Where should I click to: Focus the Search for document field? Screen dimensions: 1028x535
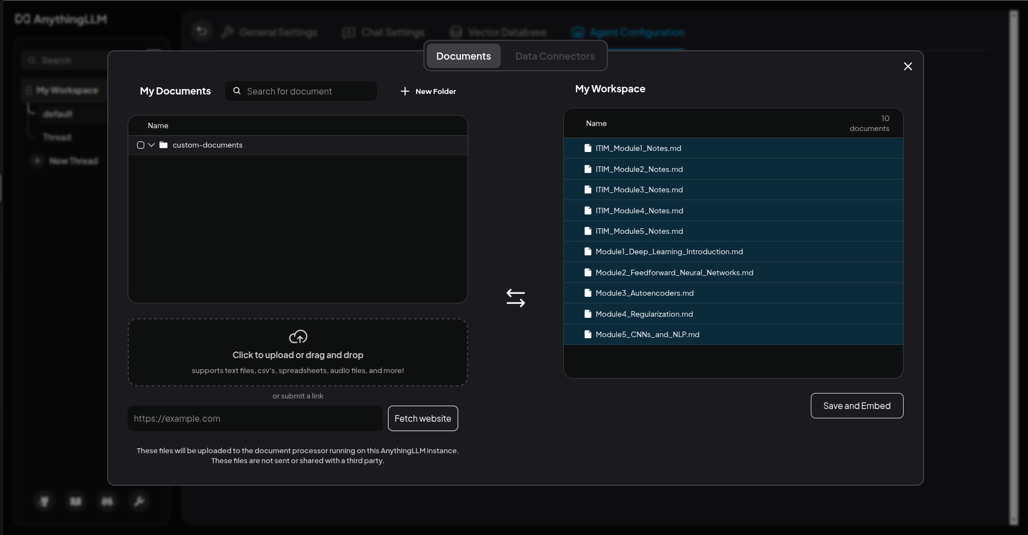coord(301,91)
